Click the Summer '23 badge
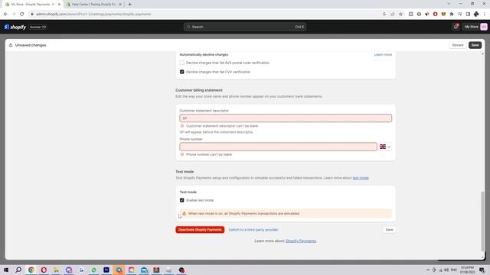Screen dimensions: 490x275 (38, 27)
